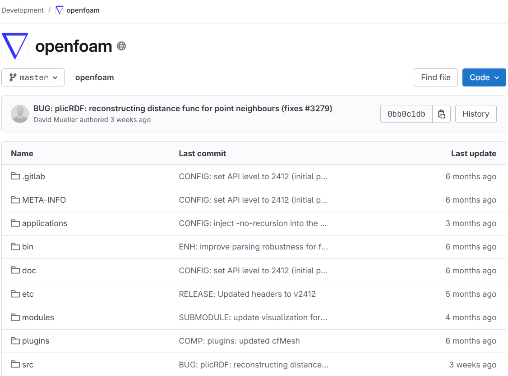
Task: Open 'SUBMODULE: update visualization' commit
Action: pos(253,317)
